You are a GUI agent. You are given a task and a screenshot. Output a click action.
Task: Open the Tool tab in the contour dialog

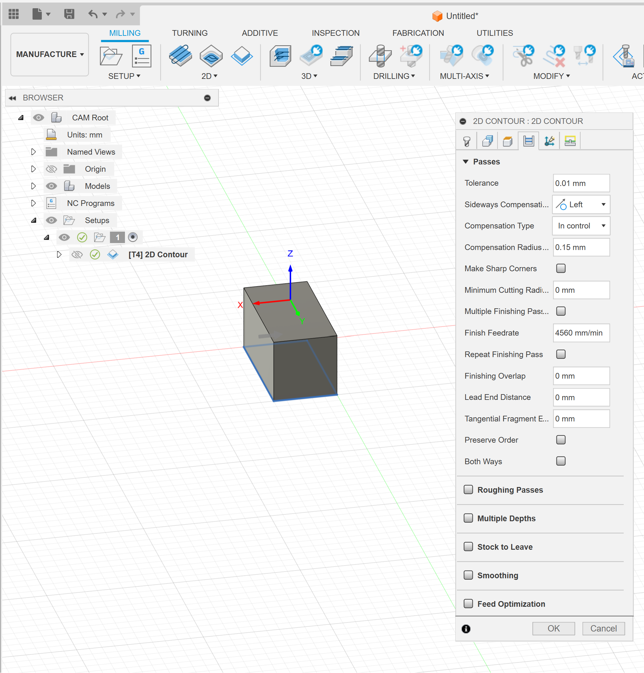466,140
